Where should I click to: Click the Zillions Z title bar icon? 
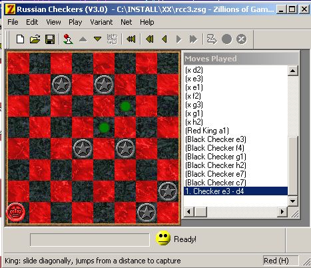coord(10,9)
